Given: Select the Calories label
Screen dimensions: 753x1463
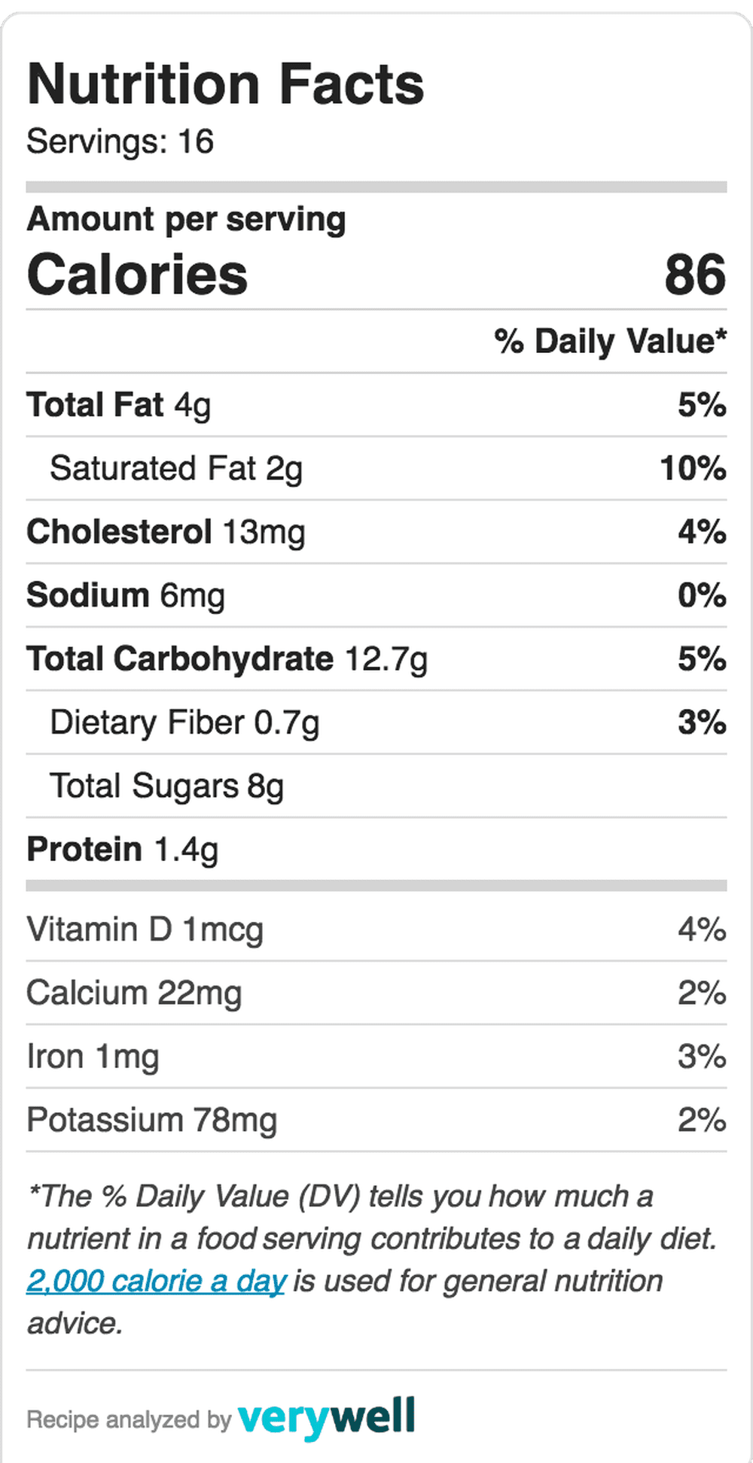Looking at the screenshot, I should (137, 274).
